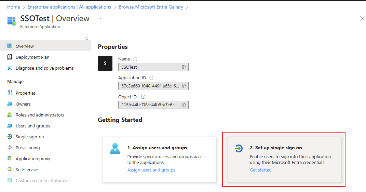Image resolution: width=366 pixels, height=192 pixels.
Task: Click Get started link for single sign on
Action: [x=261, y=170]
